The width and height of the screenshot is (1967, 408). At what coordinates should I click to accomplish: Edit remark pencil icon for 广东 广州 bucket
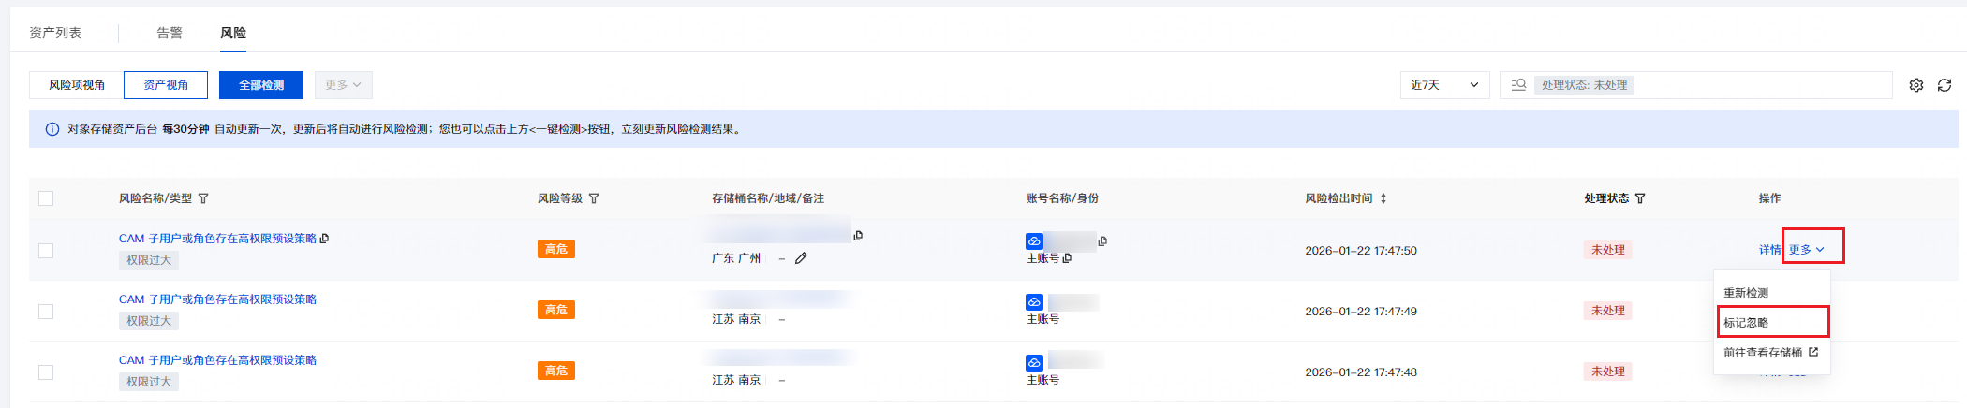point(801,258)
